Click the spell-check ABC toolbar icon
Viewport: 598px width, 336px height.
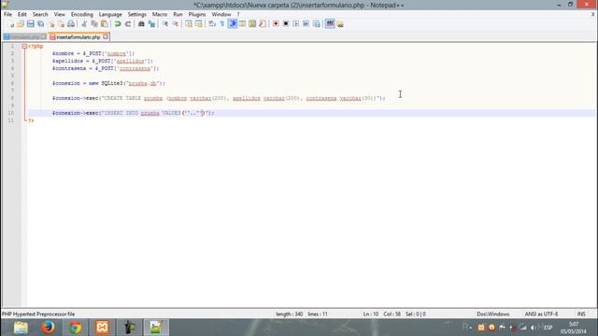point(330,24)
